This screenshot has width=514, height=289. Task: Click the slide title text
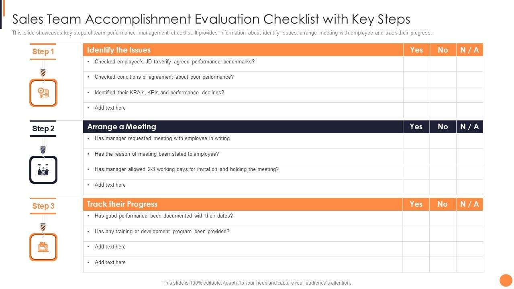(211, 19)
